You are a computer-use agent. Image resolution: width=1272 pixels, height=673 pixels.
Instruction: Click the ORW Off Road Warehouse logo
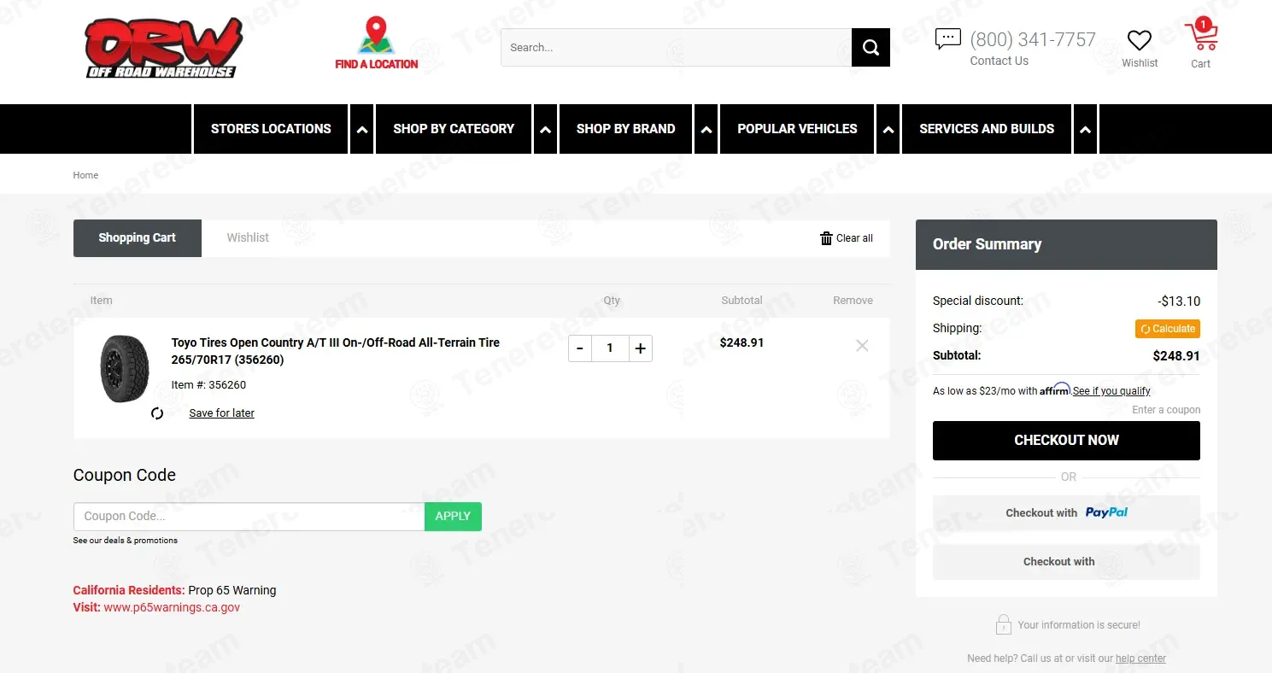pos(163,48)
